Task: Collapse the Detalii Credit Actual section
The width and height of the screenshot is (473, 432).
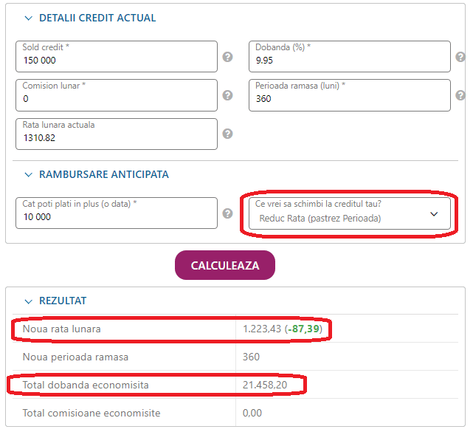Action: tap(29, 18)
